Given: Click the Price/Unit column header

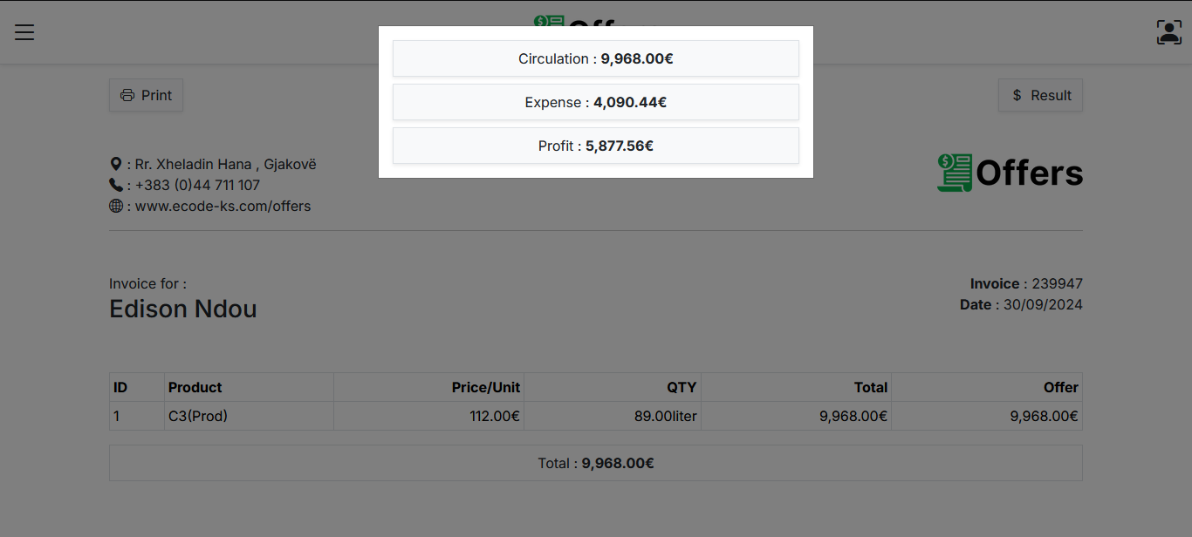Looking at the screenshot, I should click(x=485, y=388).
